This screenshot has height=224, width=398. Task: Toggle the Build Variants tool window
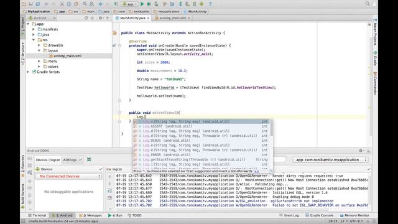click(x=22, y=196)
